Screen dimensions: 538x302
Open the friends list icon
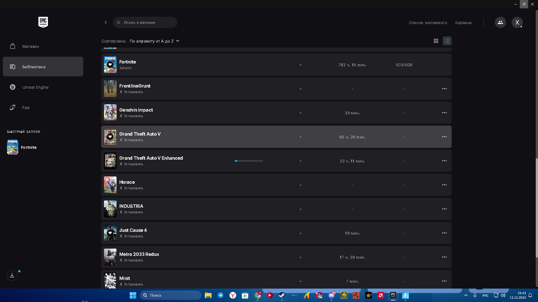tap(500, 22)
